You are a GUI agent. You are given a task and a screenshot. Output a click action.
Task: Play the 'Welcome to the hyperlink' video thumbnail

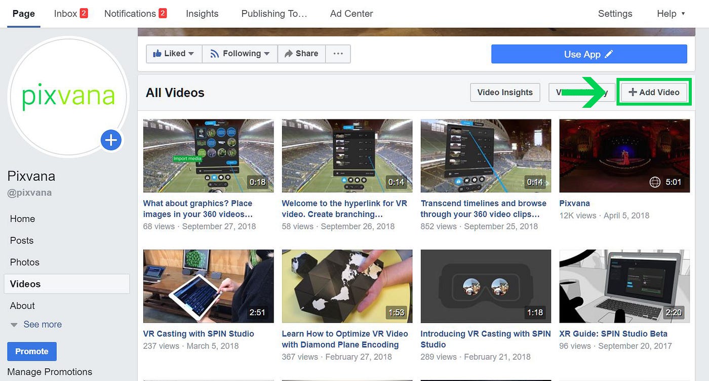click(x=347, y=156)
